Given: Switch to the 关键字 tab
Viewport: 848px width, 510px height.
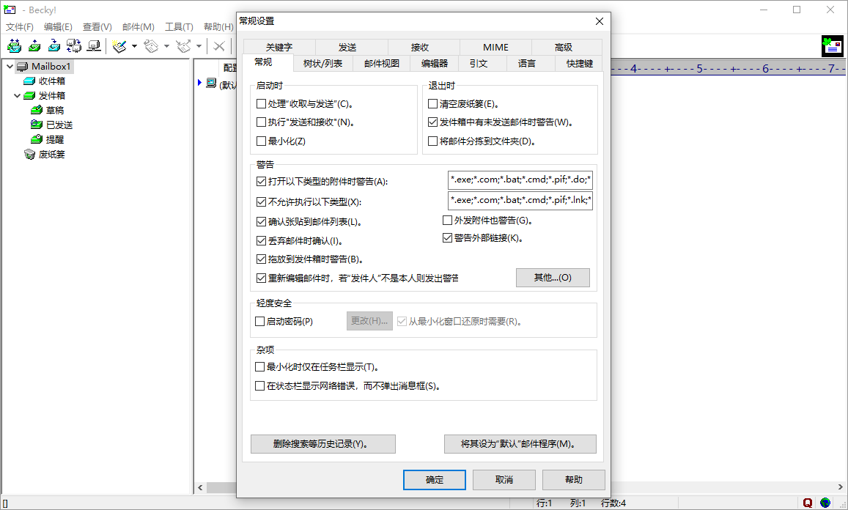Looking at the screenshot, I should [279, 47].
